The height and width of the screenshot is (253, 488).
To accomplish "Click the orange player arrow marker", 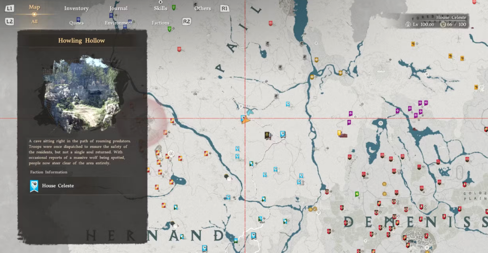I will pyautogui.click(x=246, y=121).
